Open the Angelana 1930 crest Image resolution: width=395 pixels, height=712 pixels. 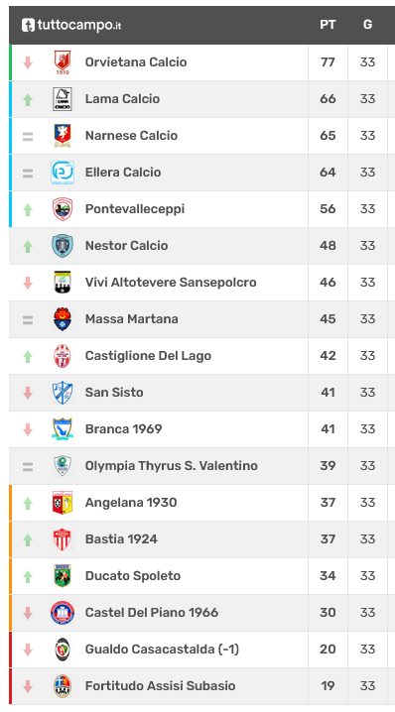point(63,503)
